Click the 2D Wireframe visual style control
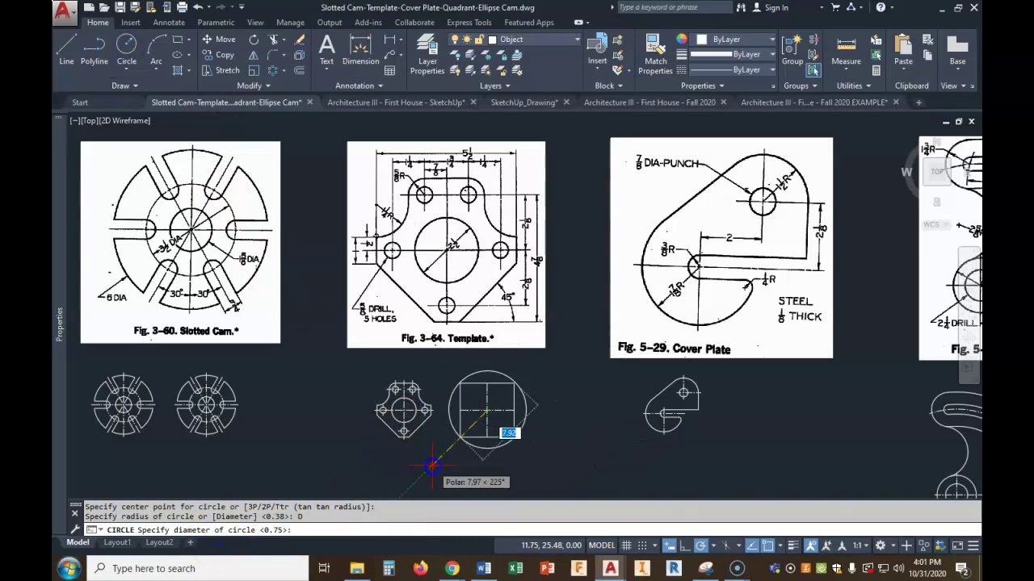Viewport: 1034px width, 581px height. (126, 120)
